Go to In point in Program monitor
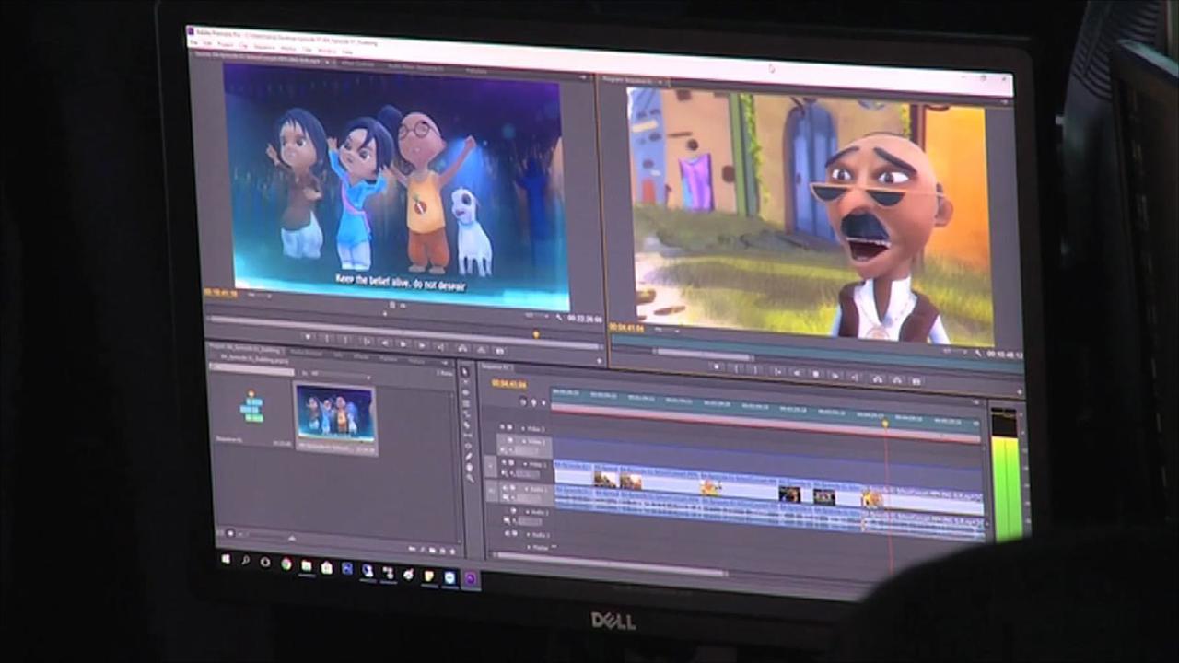The width and height of the screenshot is (1179, 663). coord(777,372)
